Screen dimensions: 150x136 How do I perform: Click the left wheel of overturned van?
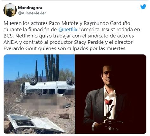click(34, 81)
